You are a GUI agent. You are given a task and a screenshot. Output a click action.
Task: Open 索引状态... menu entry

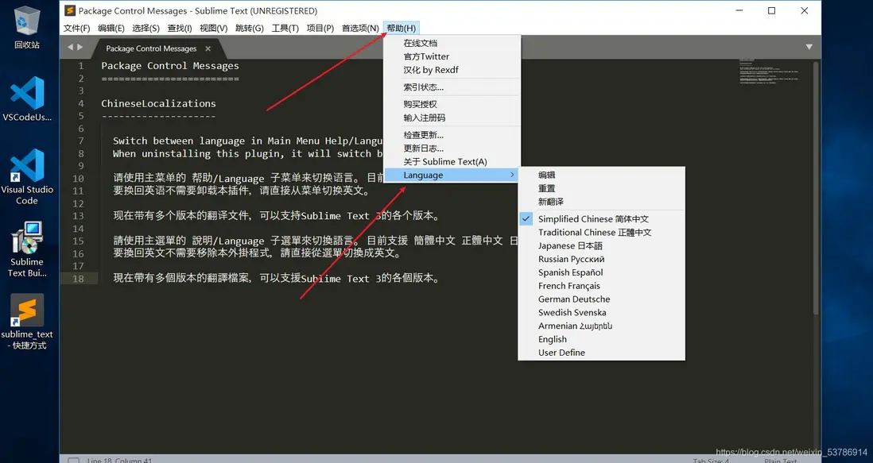(x=452, y=87)
